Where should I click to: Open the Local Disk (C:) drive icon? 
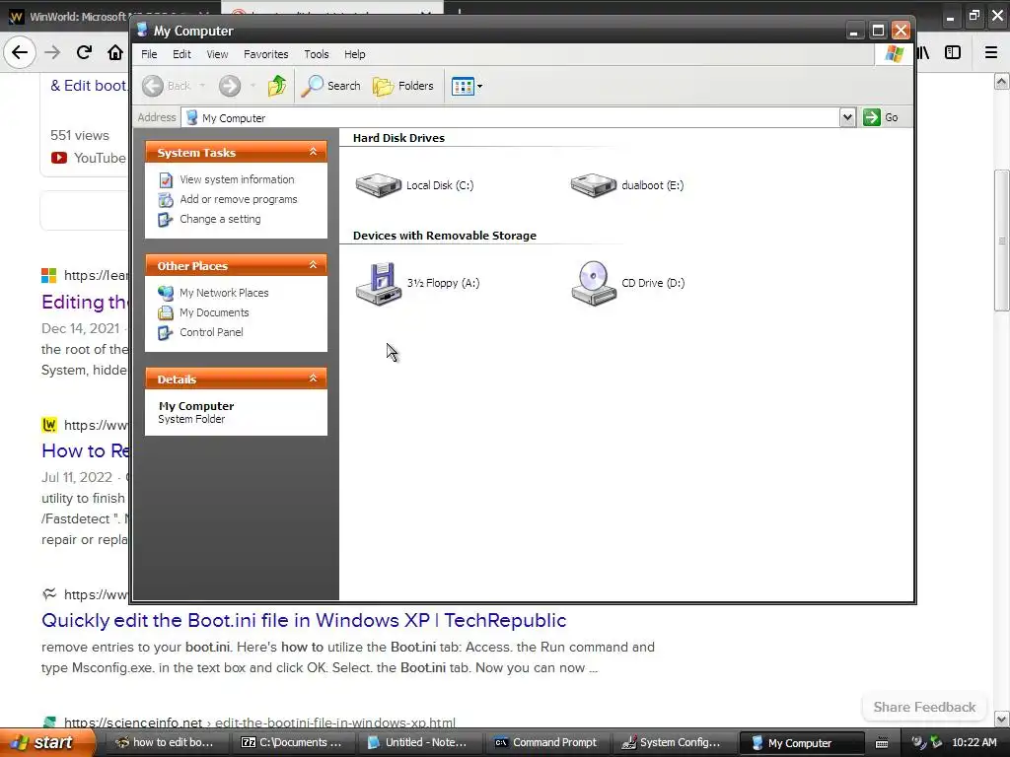point(378,185)
